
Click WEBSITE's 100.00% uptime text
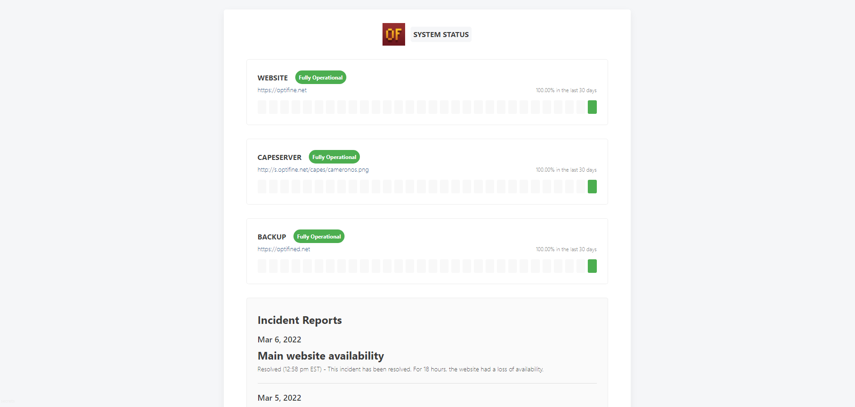pos(566,90)
